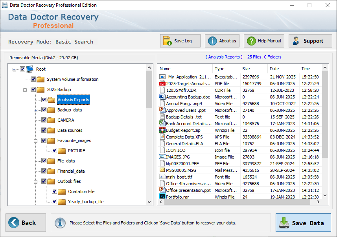This screenshot has width=337, height=237.
Task: Select the Outlook files tree folder
Action: (x=69, y=181)
